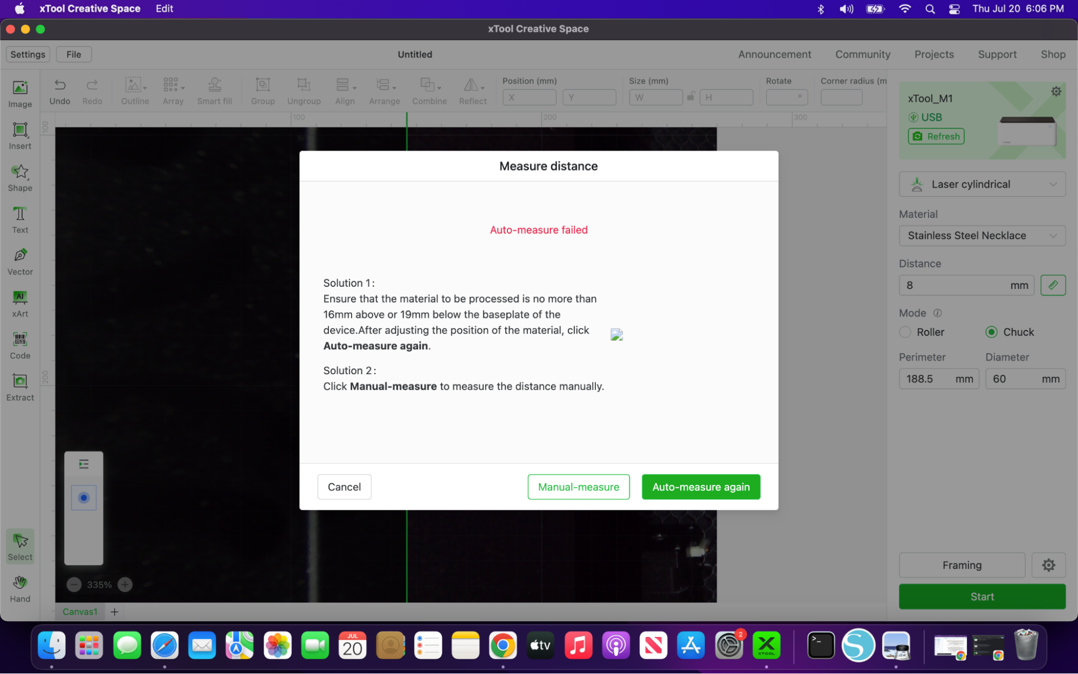
Task: Choose the Text tool
Action: [20, 220]
